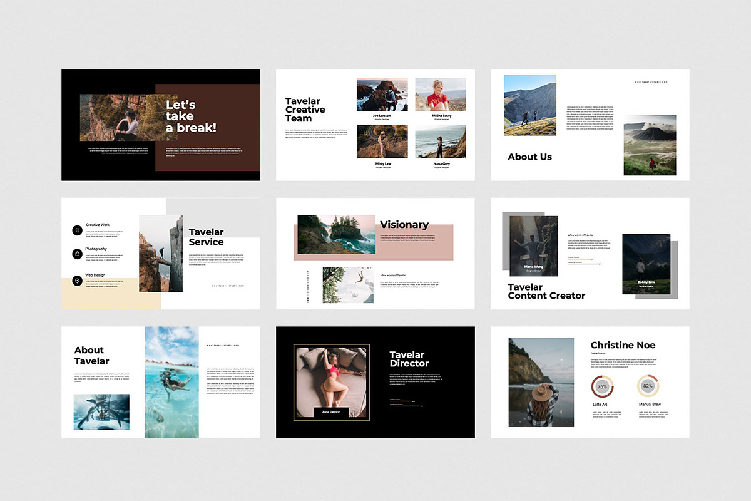Click the 'About Tavelar' heading
The image size is (751, 501).
[91, 356]
